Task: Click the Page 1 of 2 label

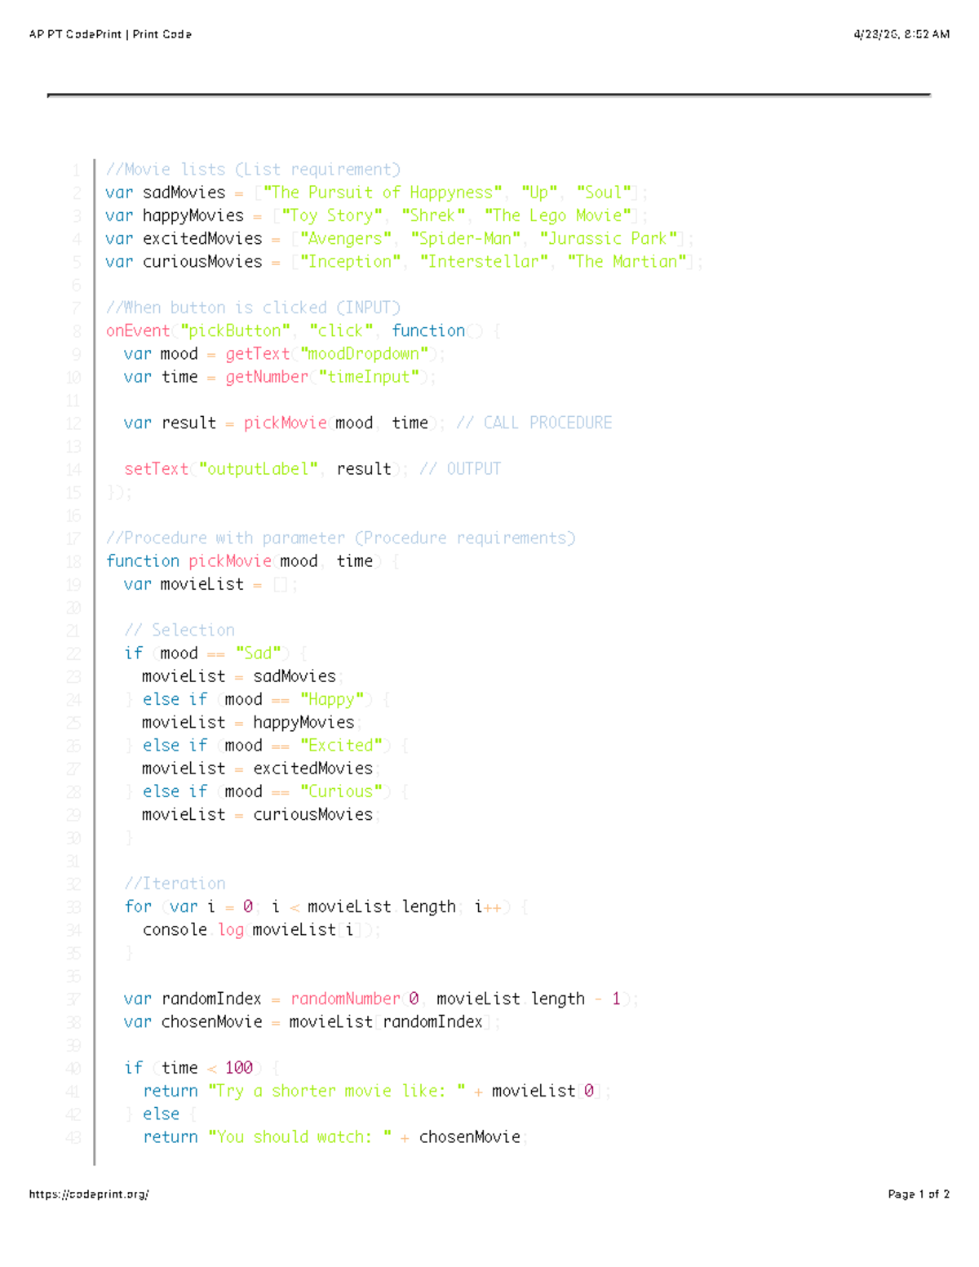Action: click(x=919, y=1194)
